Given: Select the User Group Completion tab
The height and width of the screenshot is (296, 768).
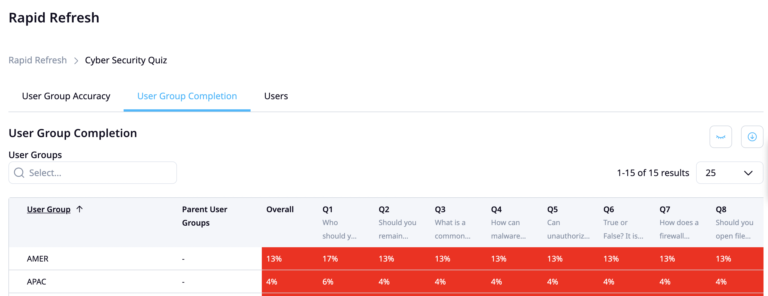Looking at the screenshot, I should point(187,96).
